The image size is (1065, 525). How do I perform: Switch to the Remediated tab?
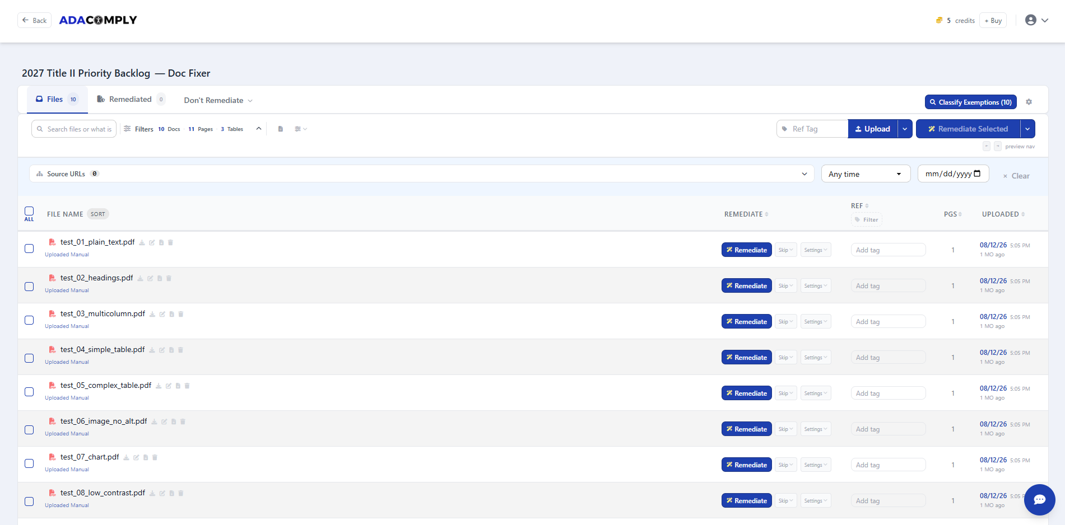[x=131, y=99]
